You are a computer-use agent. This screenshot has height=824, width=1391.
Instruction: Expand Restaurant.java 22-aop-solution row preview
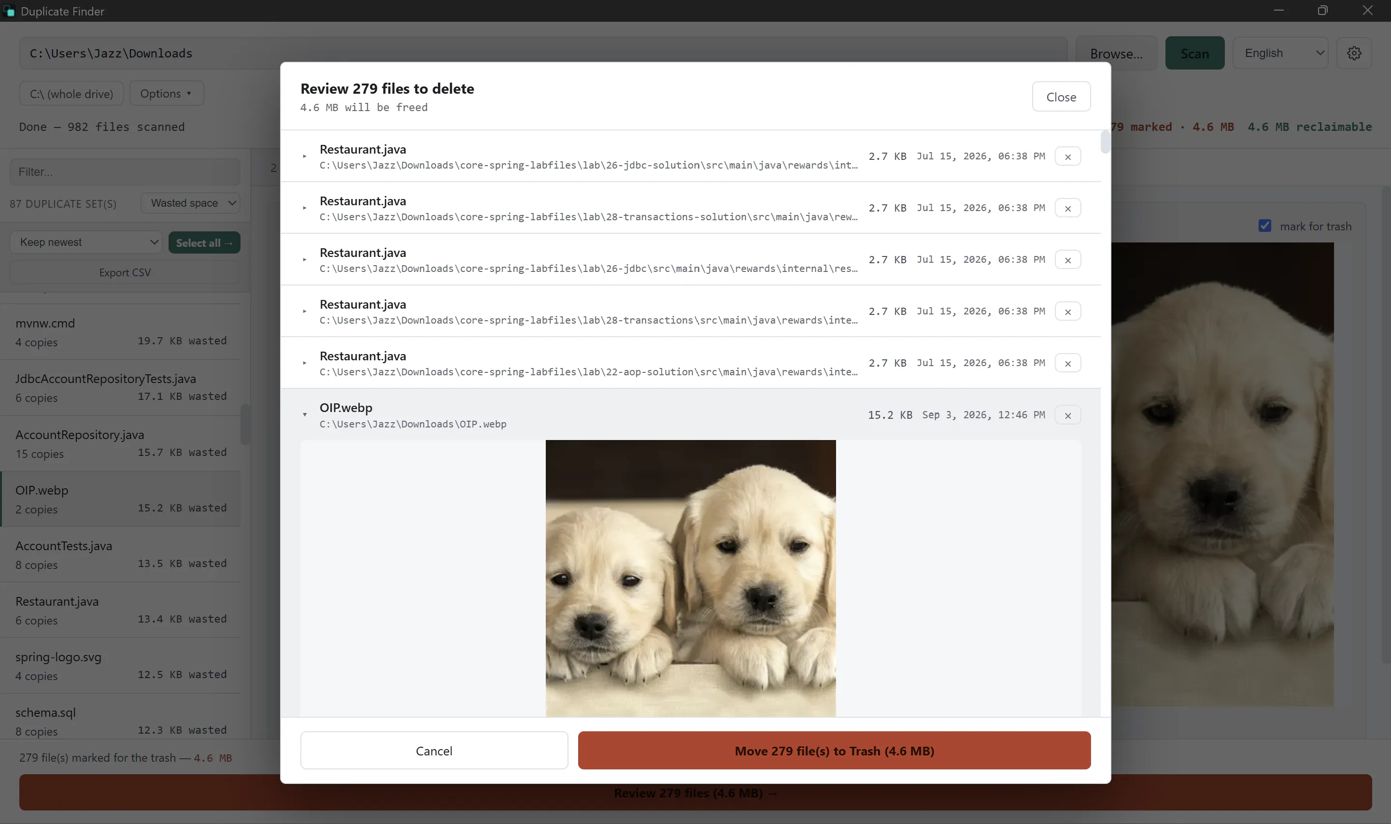tap(304, 363)
